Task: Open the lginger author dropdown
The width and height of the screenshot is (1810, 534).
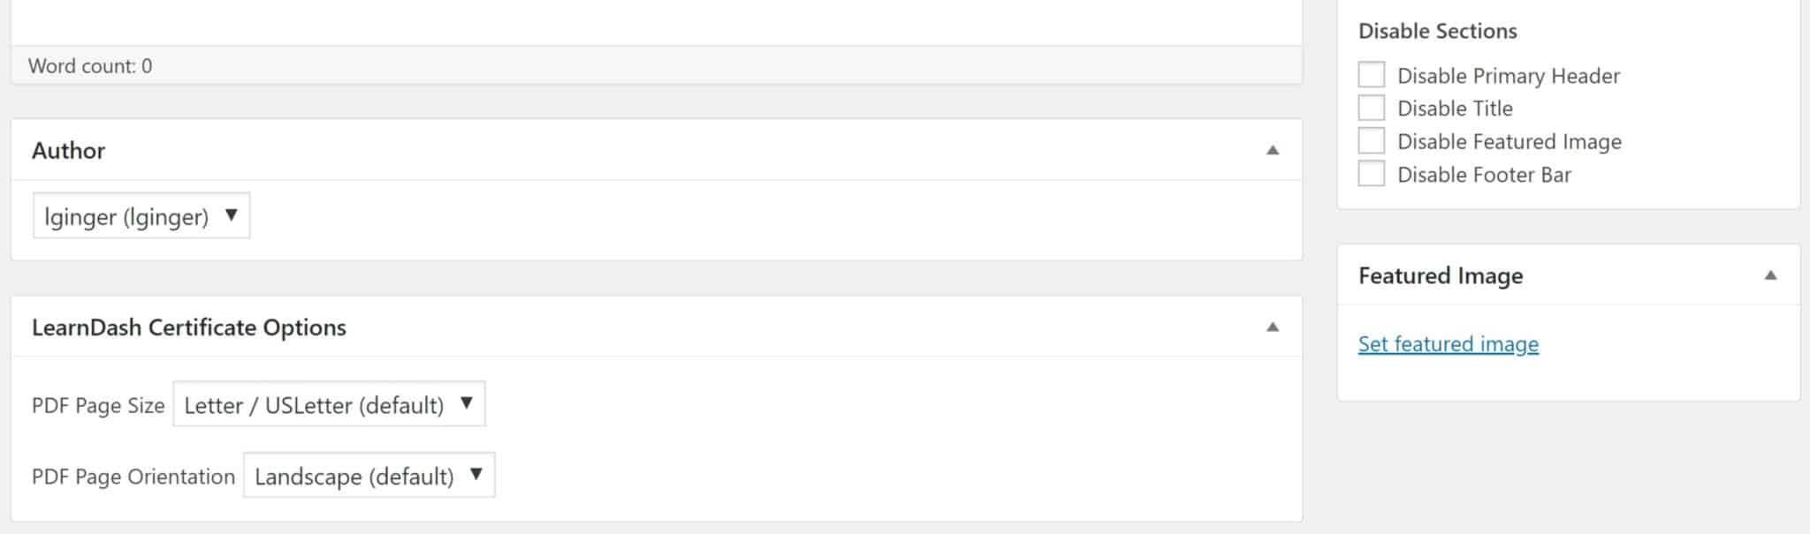Action: click(141, 216)
